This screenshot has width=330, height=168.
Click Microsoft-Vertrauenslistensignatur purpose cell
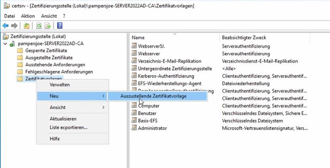265,128
